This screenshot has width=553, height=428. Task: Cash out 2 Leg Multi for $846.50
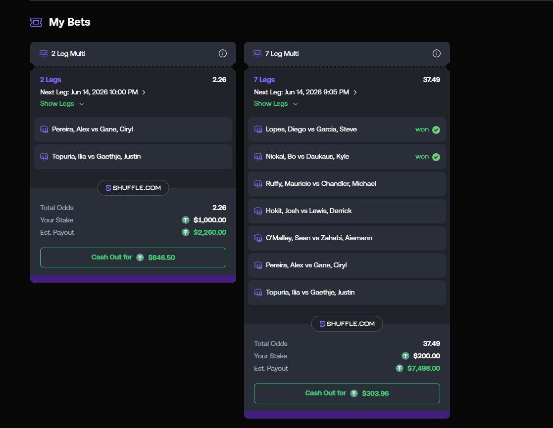(133, 257)
